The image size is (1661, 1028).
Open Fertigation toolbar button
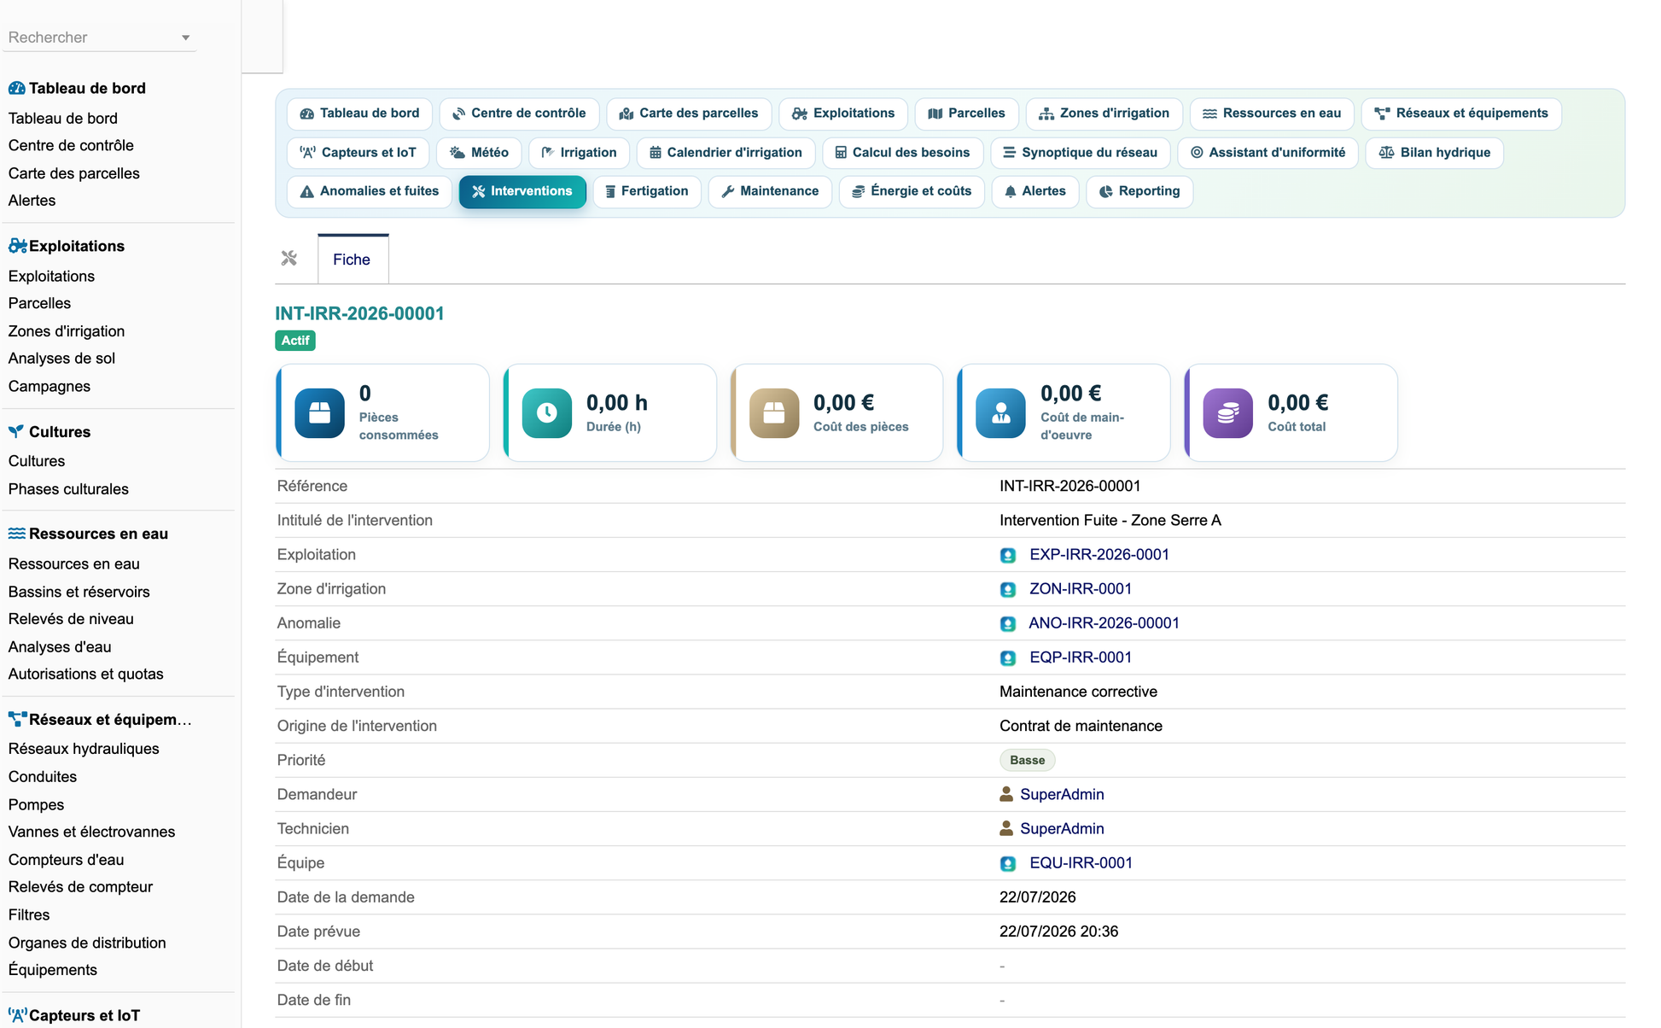(647, 191)
